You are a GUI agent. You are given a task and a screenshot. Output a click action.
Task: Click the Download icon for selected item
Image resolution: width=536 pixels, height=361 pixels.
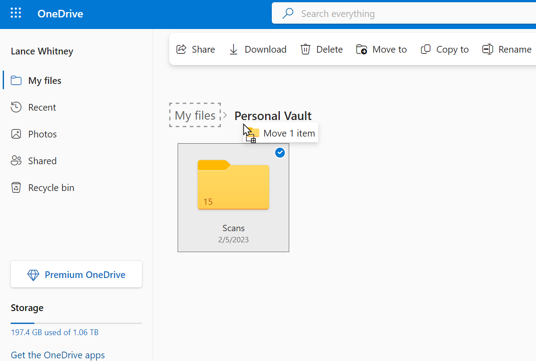[x=233, y=49]
